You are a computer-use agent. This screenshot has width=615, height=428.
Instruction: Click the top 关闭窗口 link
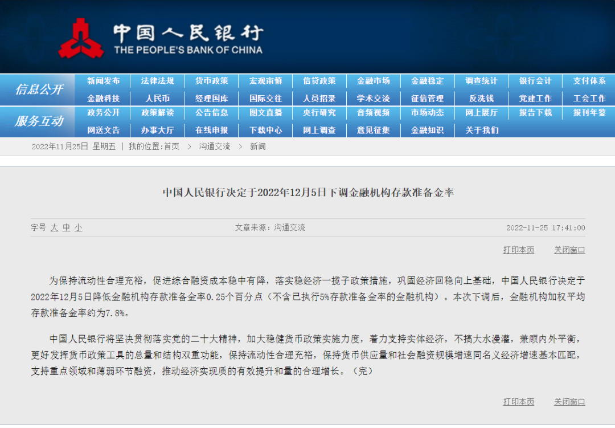coord(569,250)
